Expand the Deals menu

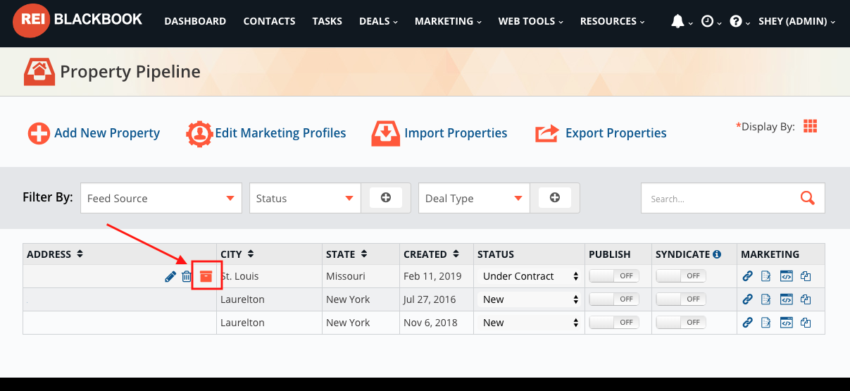[x=378, y=21]
